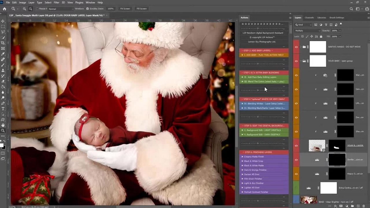This screenshot has width=370, height=208.
Task: Toggle visibility of YOUR BABY group
Action: tap(296, 61)
